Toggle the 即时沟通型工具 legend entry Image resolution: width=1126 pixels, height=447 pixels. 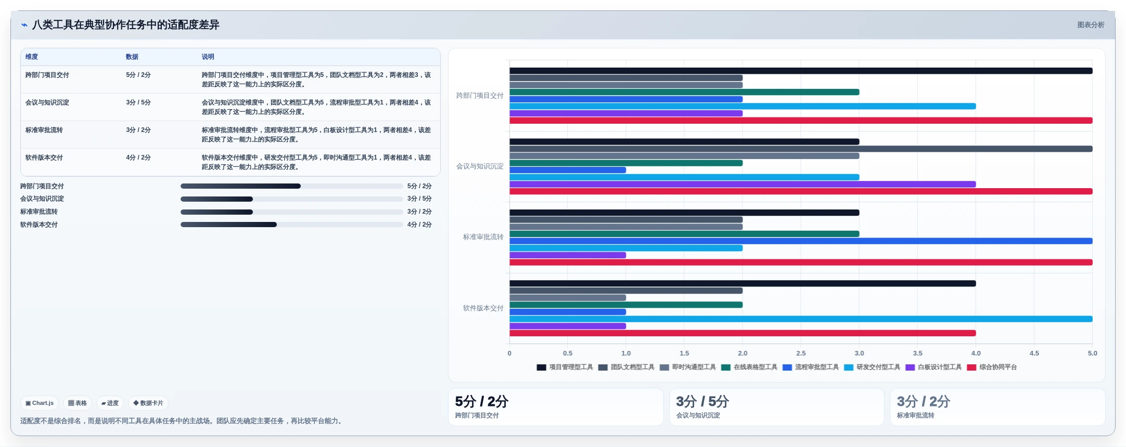point(688,367)
